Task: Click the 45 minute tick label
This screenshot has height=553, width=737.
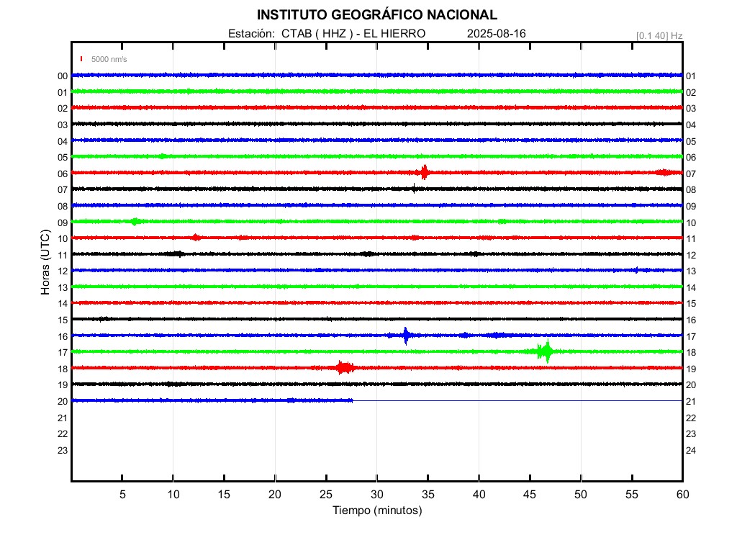Action: [530, 494]
